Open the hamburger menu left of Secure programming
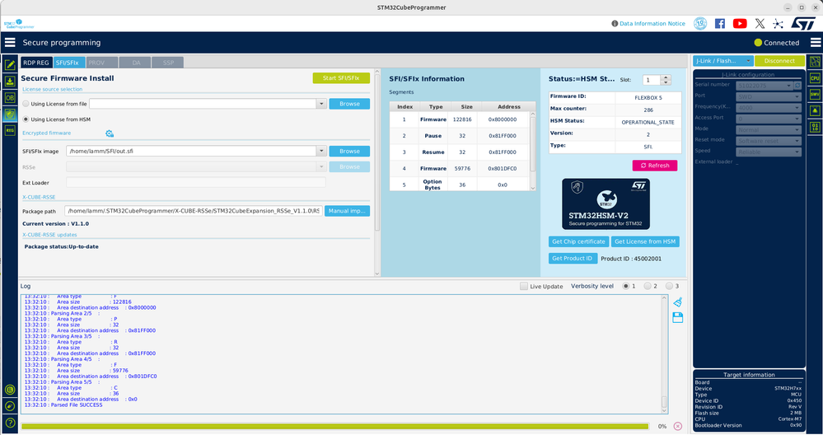The image size is (823, 435). point(10,43)
